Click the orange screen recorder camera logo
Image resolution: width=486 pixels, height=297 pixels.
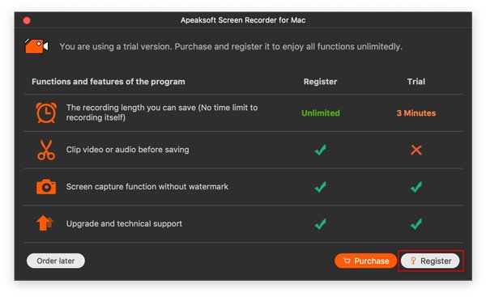(x=36, y=46)
